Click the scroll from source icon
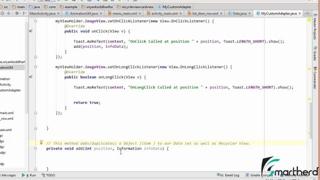This screenshot has height=180, width=320. [2, 13]
